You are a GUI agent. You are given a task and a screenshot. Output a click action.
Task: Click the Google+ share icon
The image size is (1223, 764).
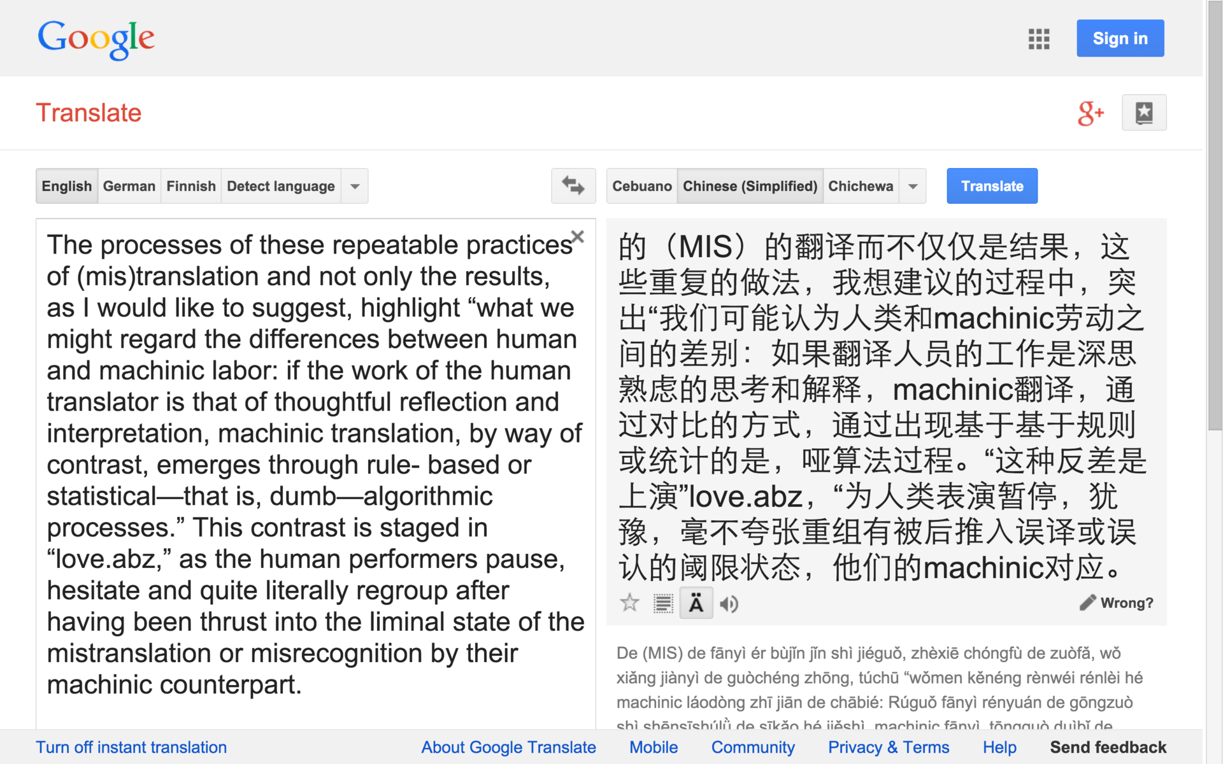click(1090, 113)
